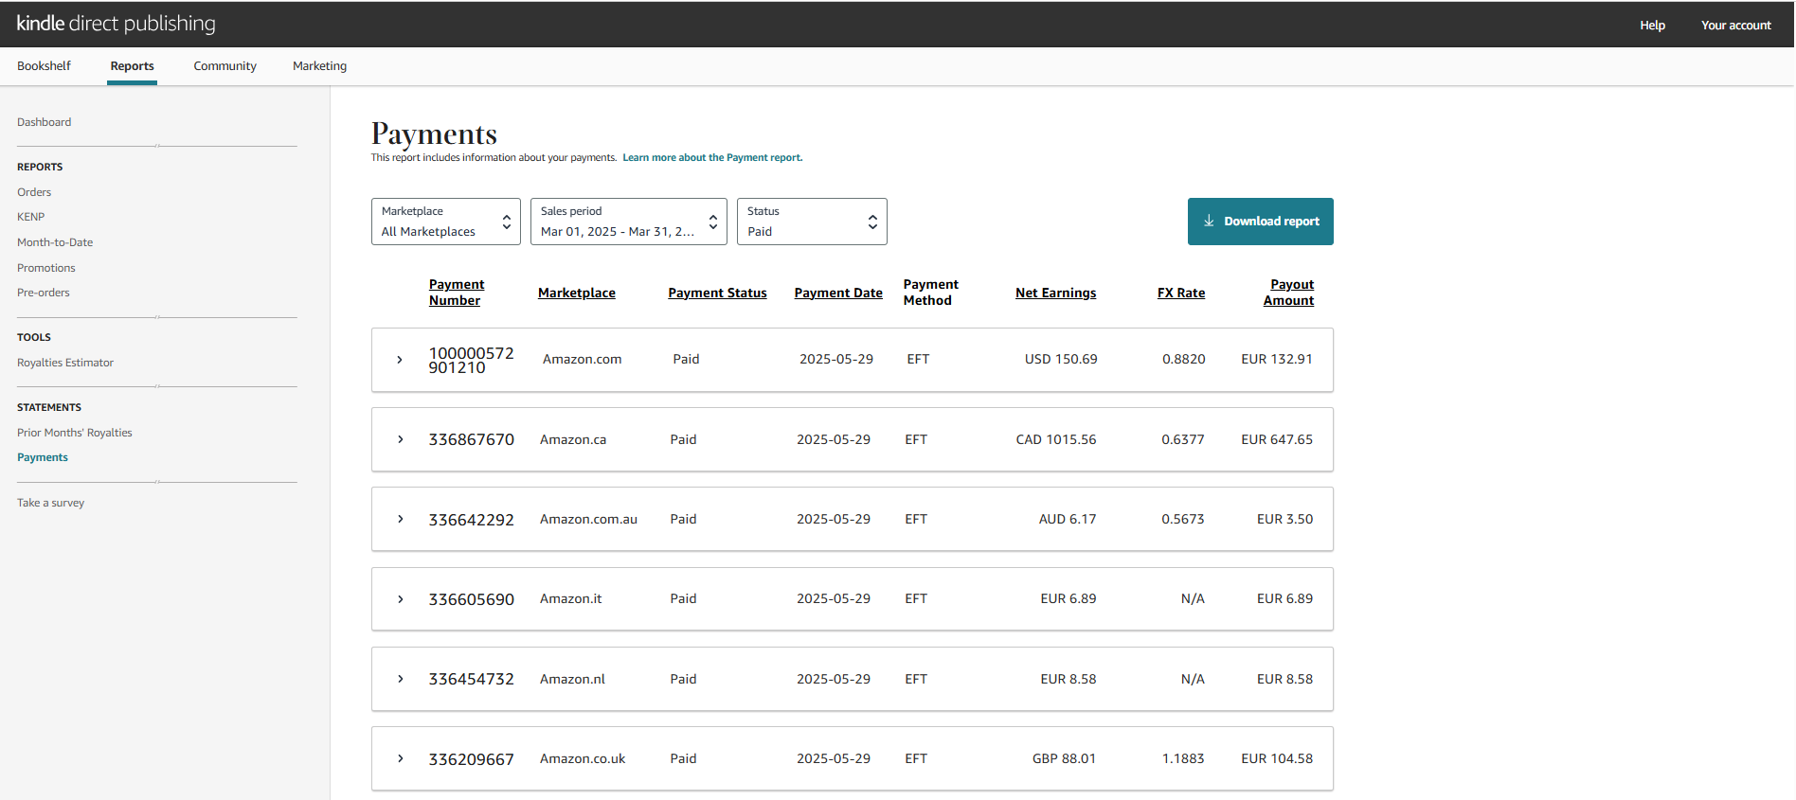This screenshot has width=1796, height=800.
Task: Click the 0.8820 FX rate value
Action: point(1184,360)
